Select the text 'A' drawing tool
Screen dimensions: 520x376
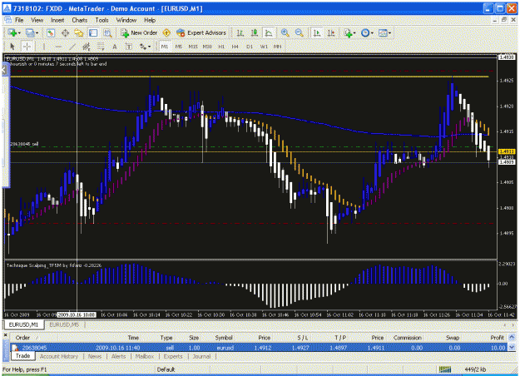tap(115, 47)
